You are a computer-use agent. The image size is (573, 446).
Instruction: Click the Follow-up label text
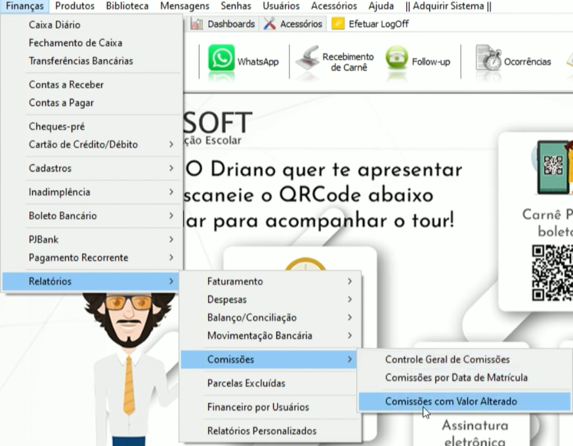pos(431,62)
